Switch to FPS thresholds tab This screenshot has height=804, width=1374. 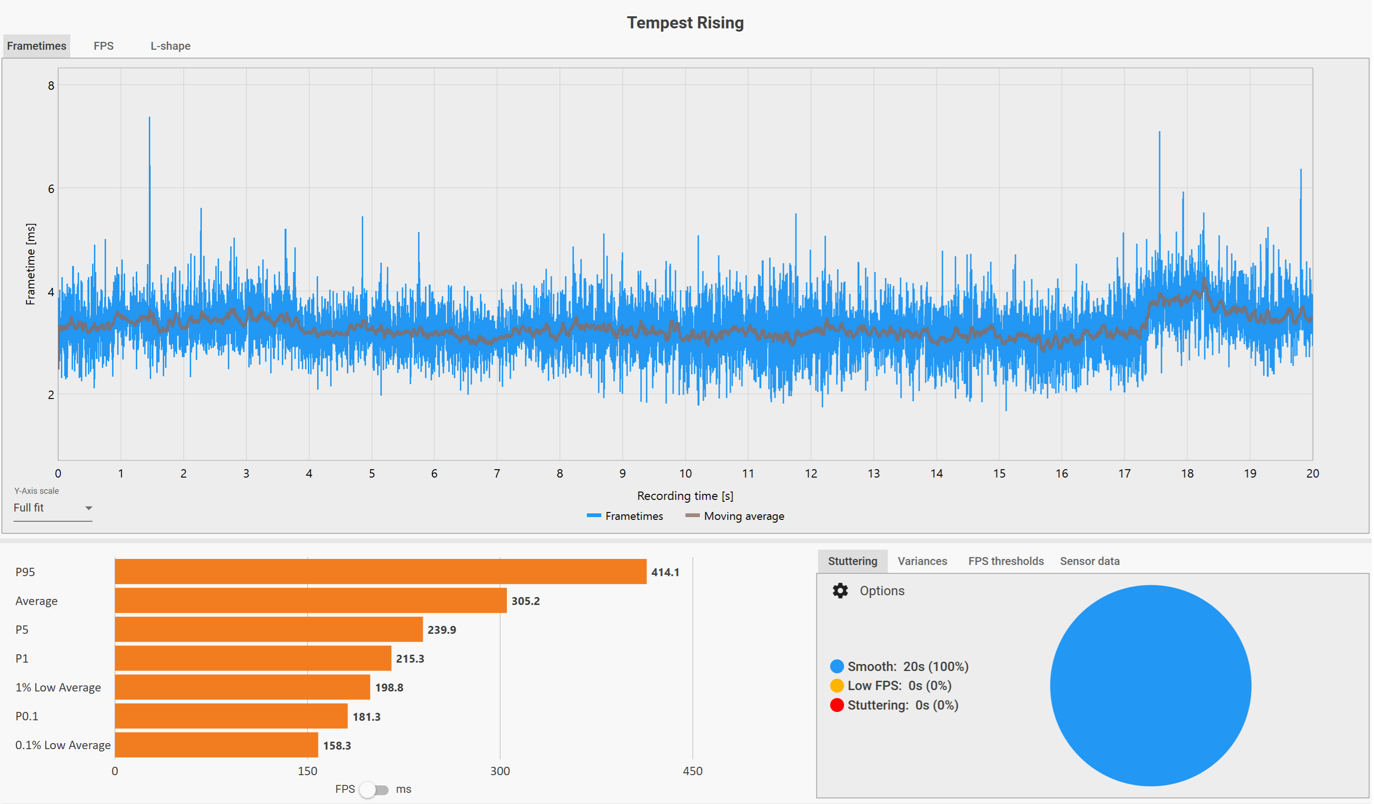click(x=1007, y=562)
